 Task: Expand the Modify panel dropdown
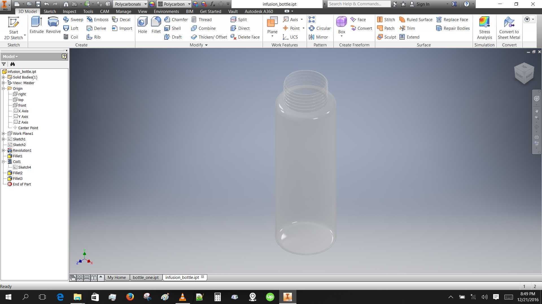(x=206, y=45)
